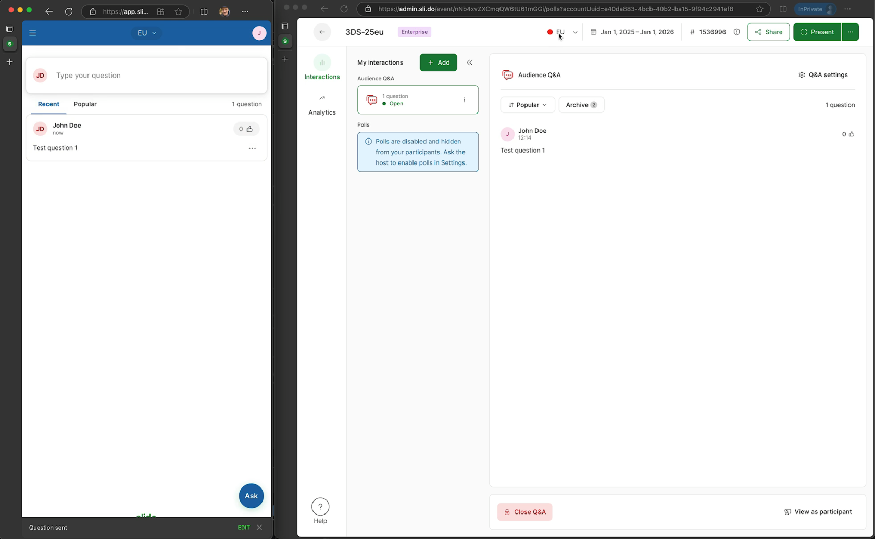Open three-dot options for Test question 1

click(252, 148)
